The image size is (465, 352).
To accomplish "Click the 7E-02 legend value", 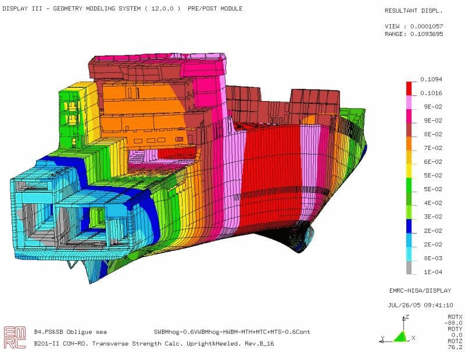I will pyautogui.click(x=433, y=148).
